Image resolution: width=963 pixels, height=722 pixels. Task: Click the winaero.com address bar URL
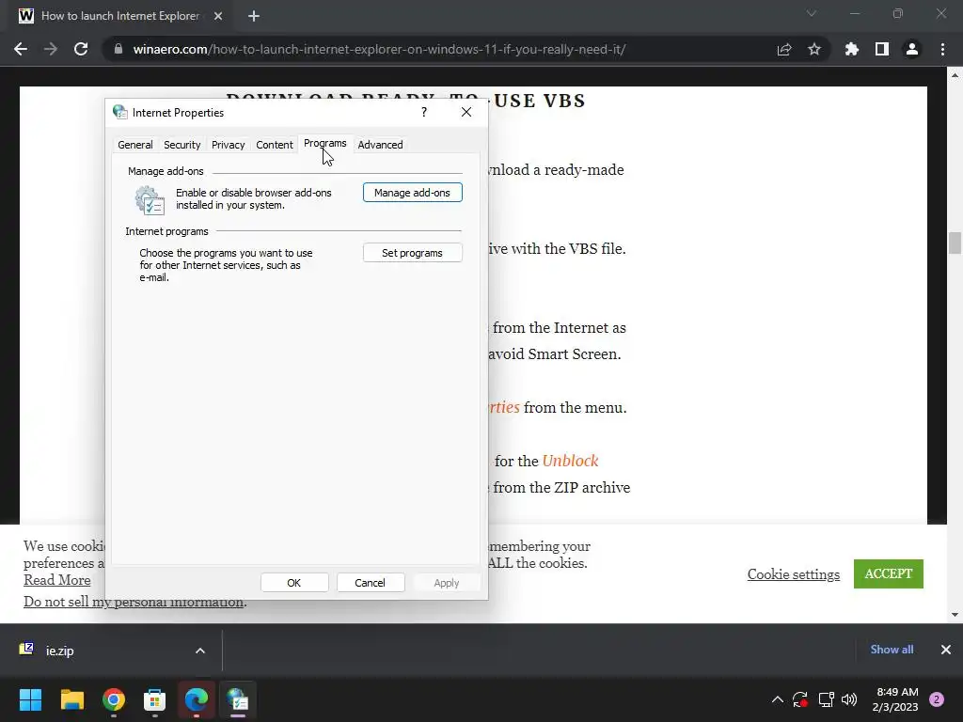(x=379, y=49)
